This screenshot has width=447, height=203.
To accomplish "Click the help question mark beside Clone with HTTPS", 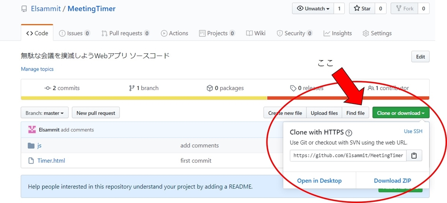I will (x=349, y=133).
